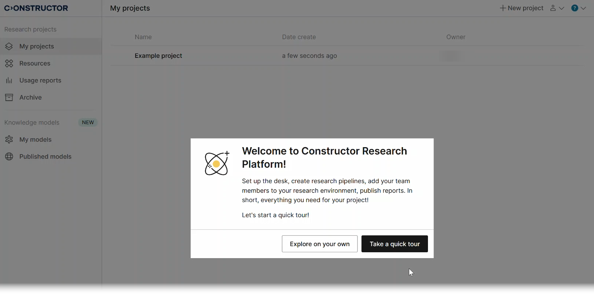Click the Published models globe icon
This screenshot has width=594, height=294.
pos(9,157)
